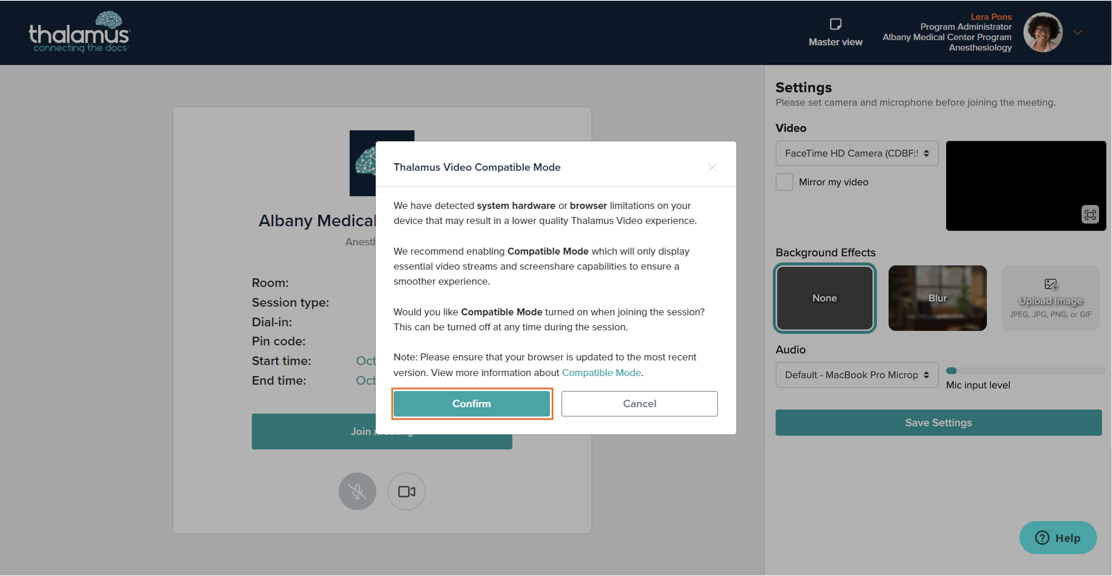Click the Pin code label
Viewport: 1112px width, 576px height.
[x=279, y=341]
